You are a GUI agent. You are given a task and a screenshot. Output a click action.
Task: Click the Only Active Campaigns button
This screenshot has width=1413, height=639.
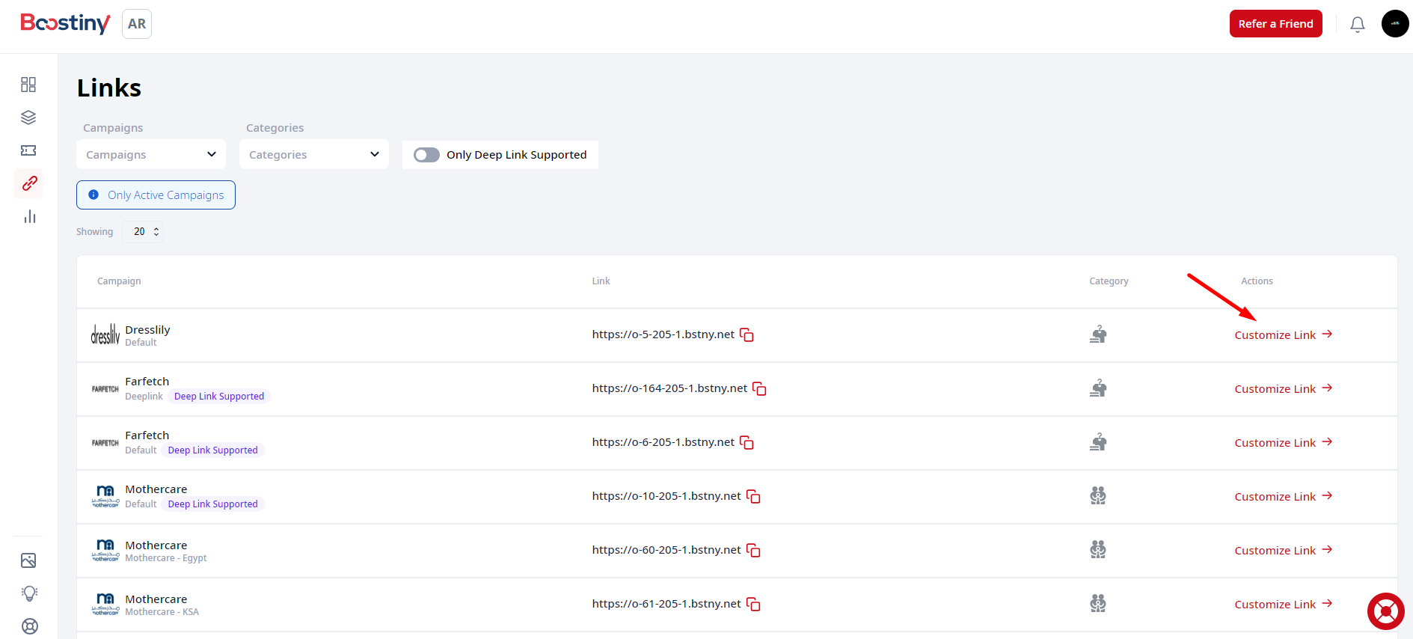pos(156,195)
